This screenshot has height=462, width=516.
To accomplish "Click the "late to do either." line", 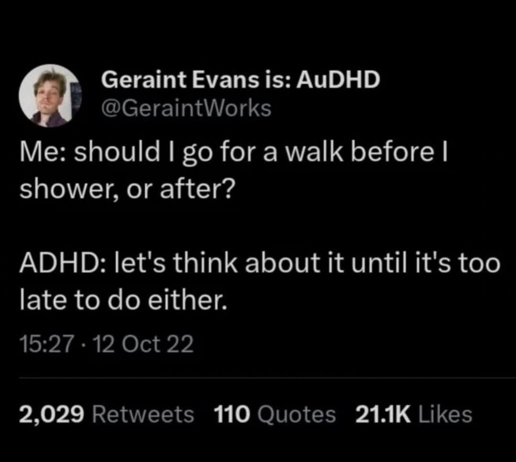I will tap(121, 300).
